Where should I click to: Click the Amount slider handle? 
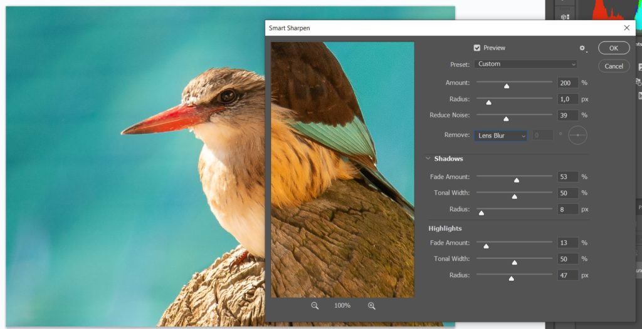(507, 86)
